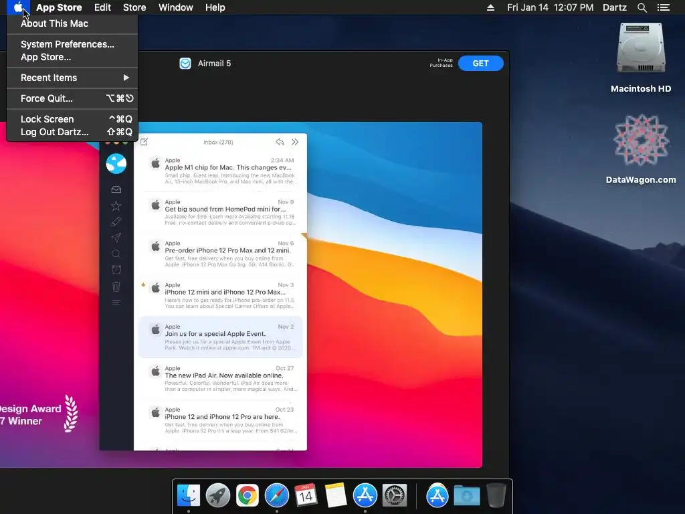
Task: Open Notification Center list icon
Action: [x=663, y=7]
